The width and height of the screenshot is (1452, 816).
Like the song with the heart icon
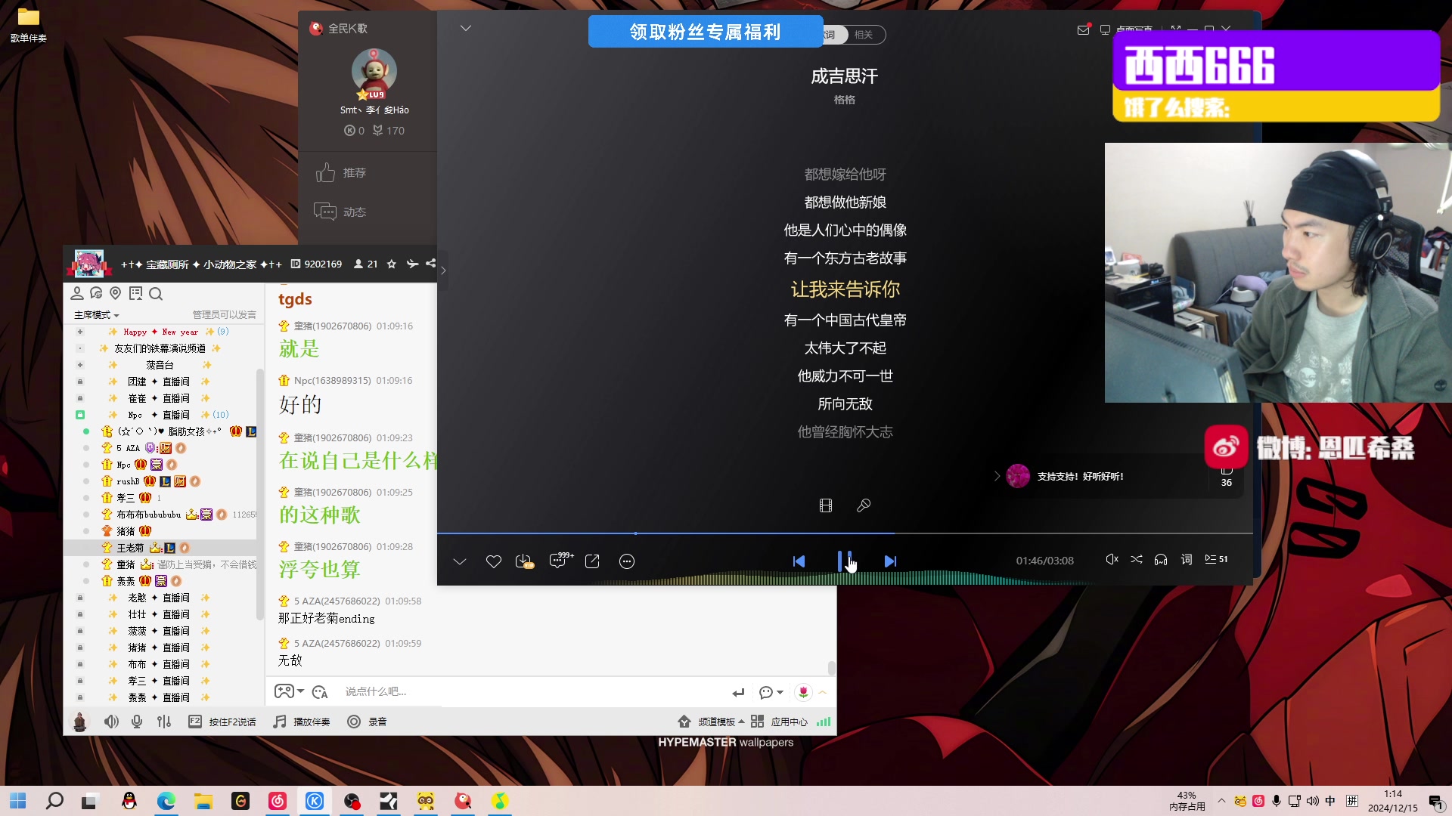(493, 561)
